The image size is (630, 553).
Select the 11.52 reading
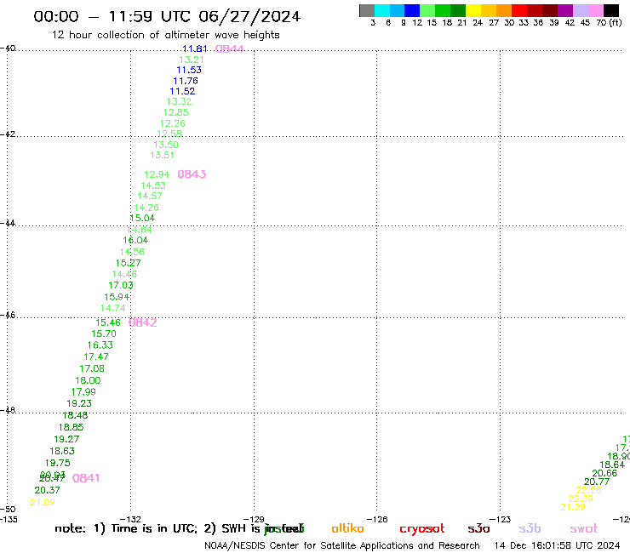pyautogui.click(x=182, y=91)
